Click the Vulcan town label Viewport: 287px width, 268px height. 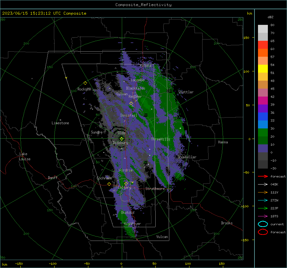(162, 237)
